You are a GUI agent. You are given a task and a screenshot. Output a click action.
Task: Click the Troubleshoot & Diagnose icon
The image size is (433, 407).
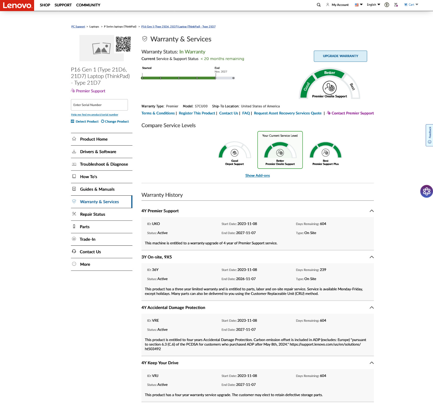click(x=74, y=164)
